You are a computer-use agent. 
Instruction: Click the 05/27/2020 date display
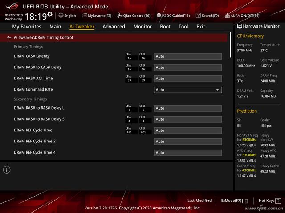[14, 15]
